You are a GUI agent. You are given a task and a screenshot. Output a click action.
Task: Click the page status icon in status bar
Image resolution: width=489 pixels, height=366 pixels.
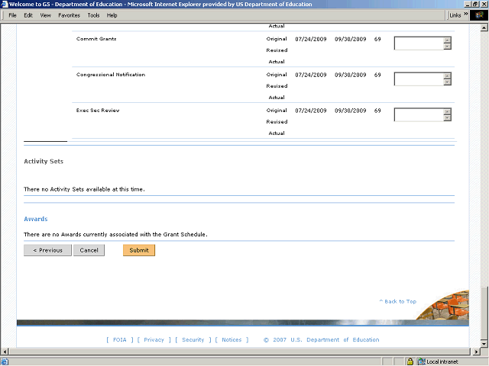[x=5, y=361]
